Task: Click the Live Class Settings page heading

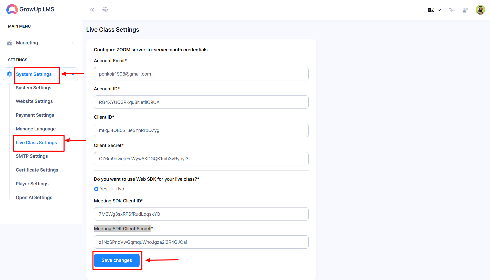Action: (113, 30)
